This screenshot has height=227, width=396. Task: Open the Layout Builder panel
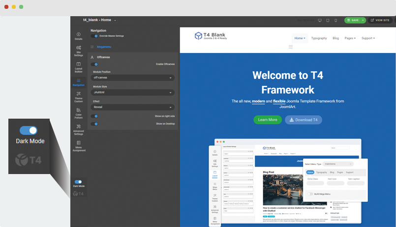[79, 67]
